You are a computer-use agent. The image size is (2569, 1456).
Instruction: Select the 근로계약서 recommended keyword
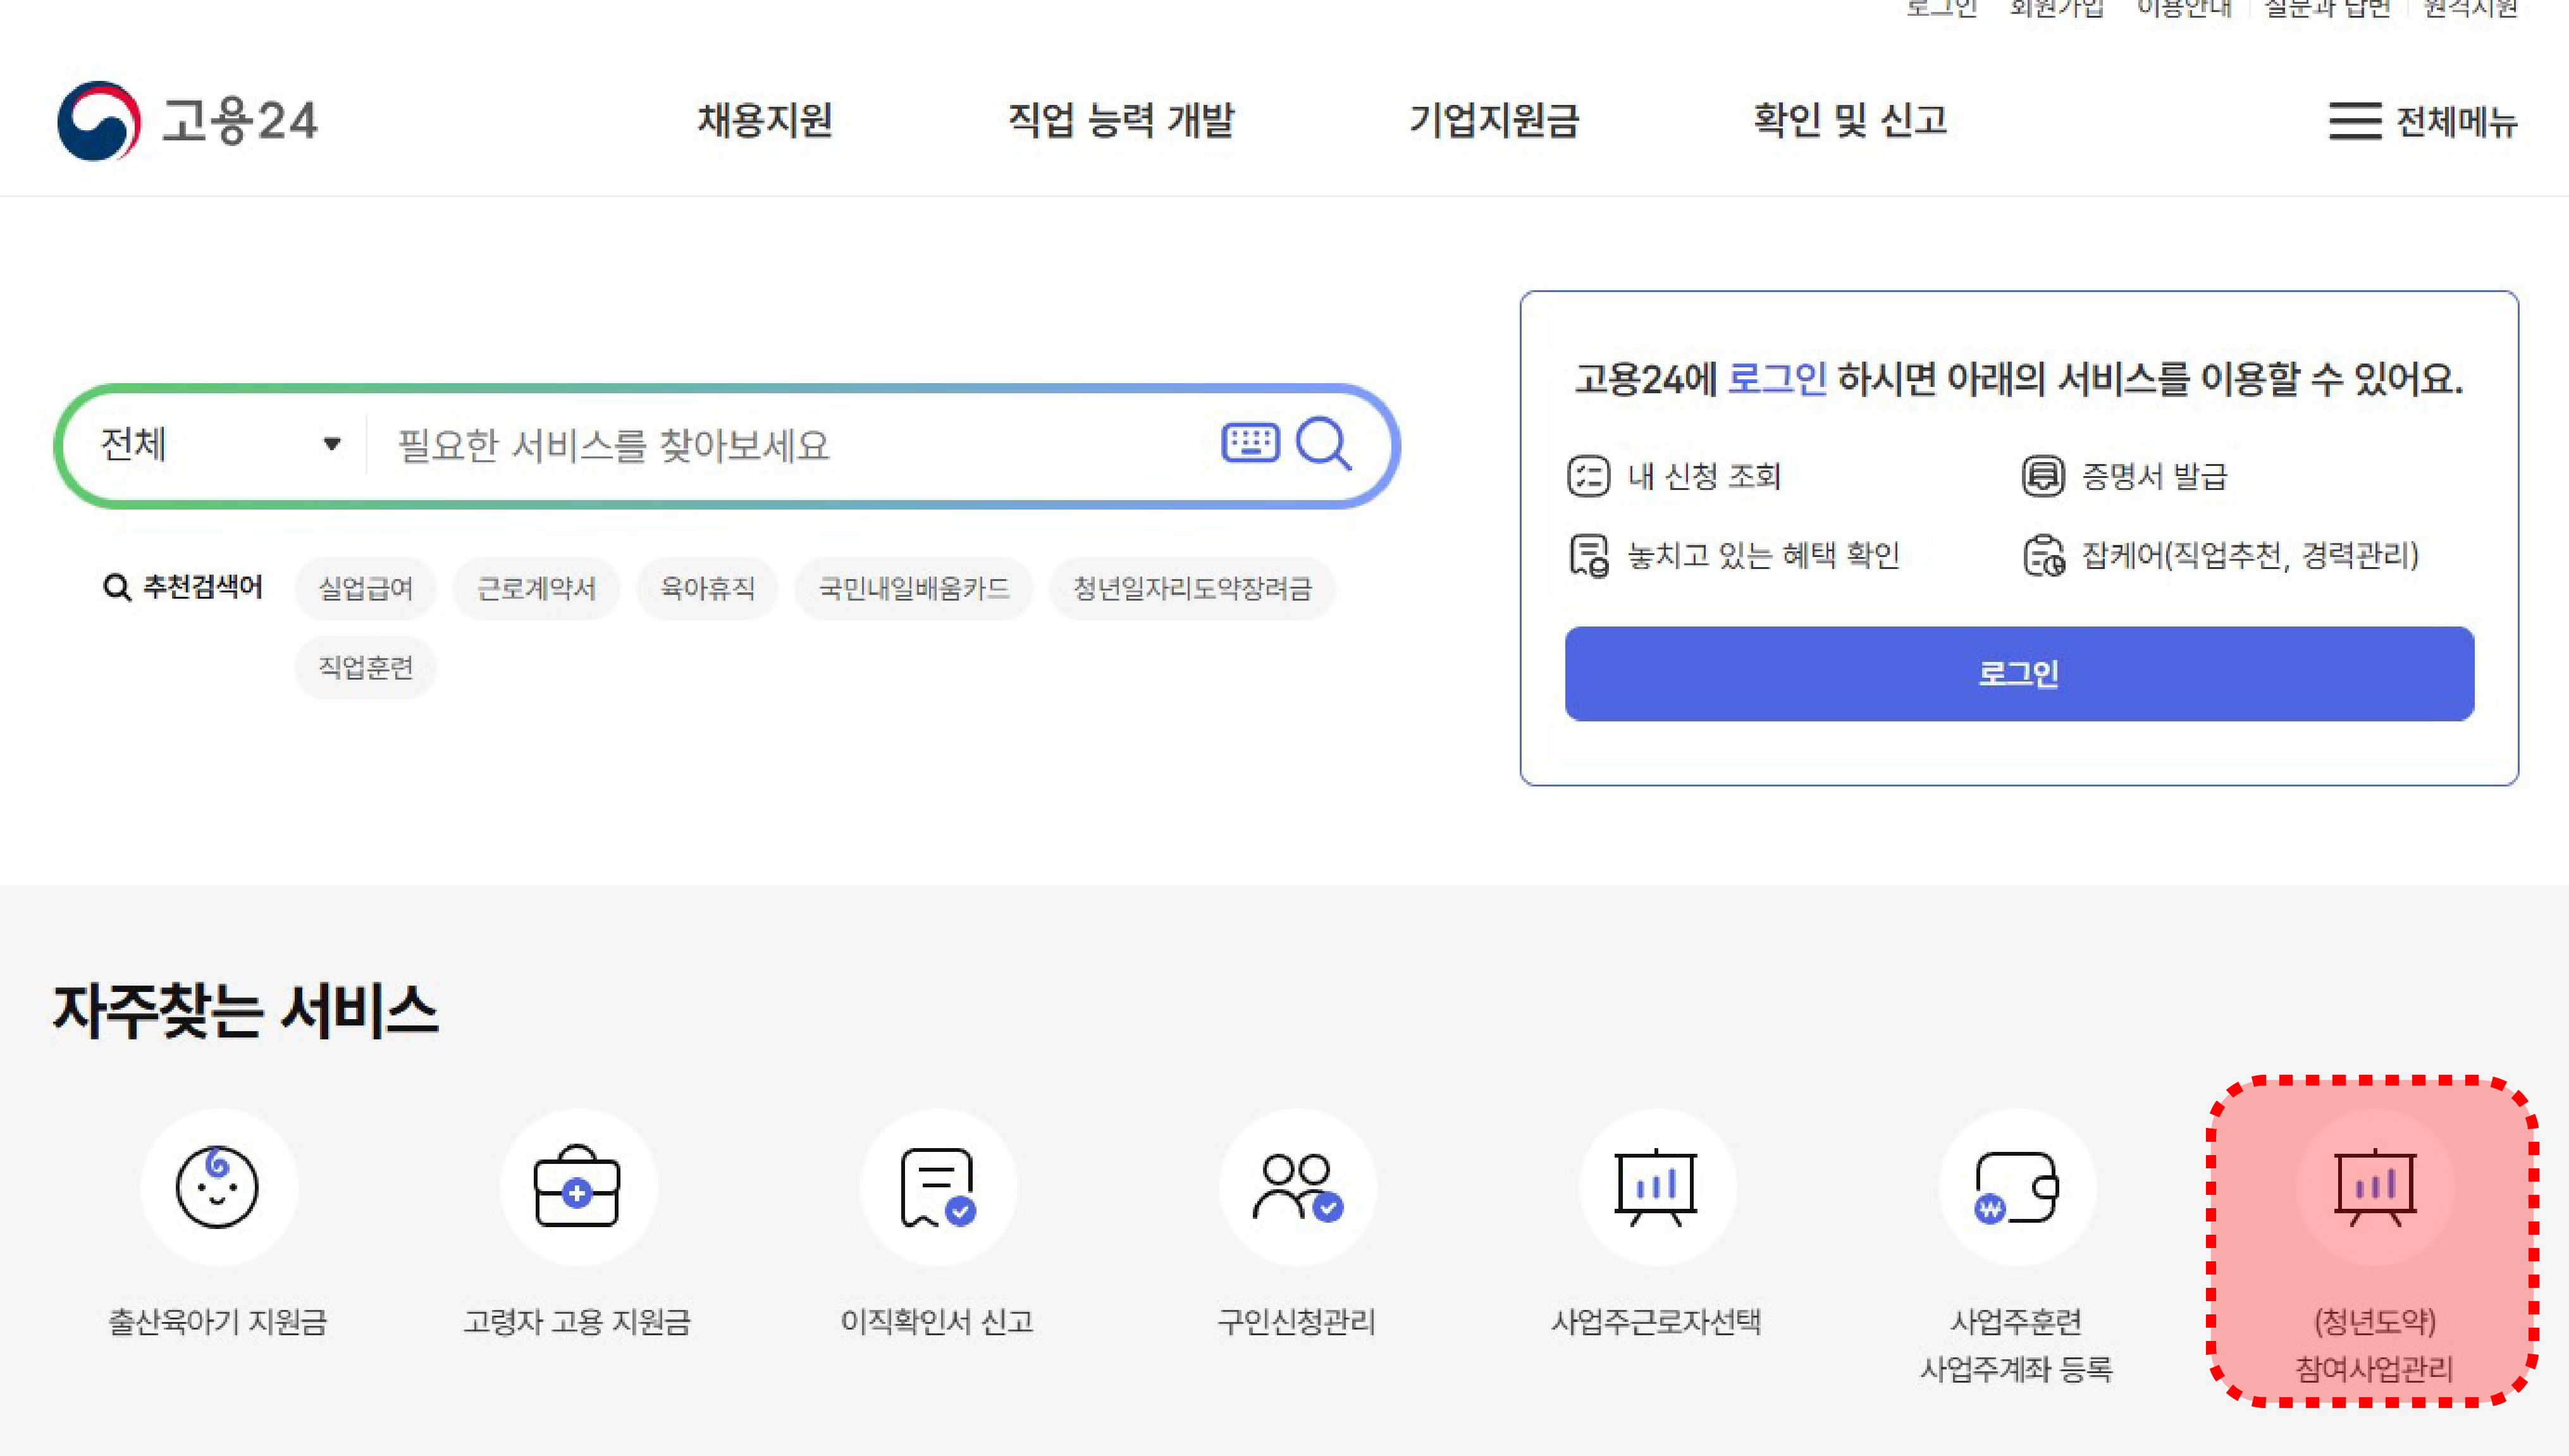[x=536, y=588]
